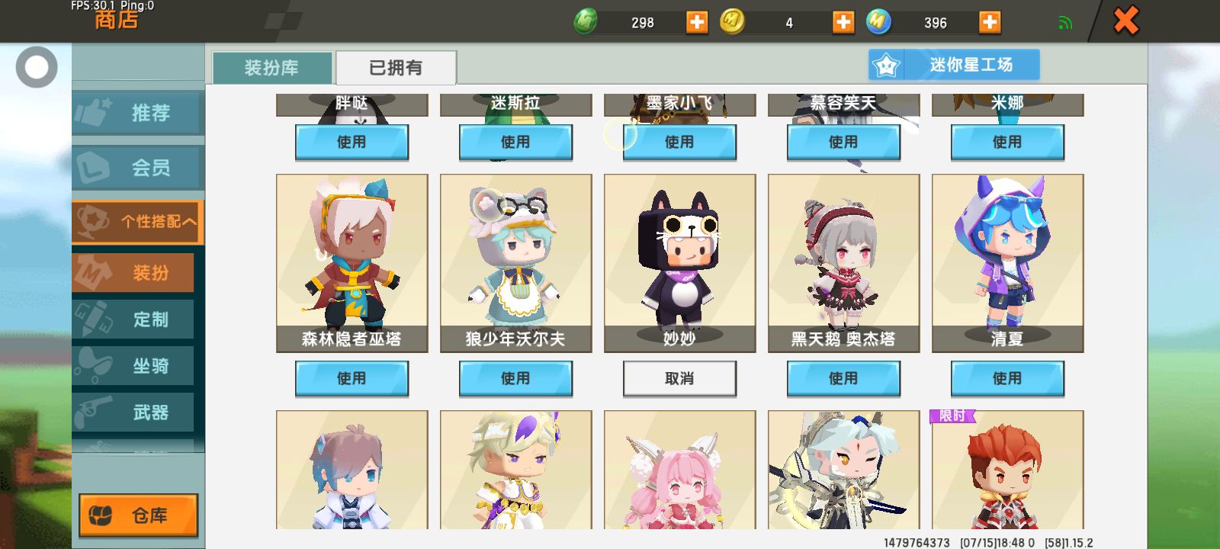Open the 推荐 recommended section

138,113
